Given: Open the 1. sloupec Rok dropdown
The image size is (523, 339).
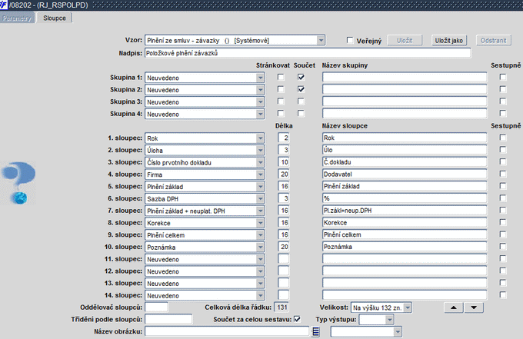Looking at the screenshot, I should (x=260, y=138).
